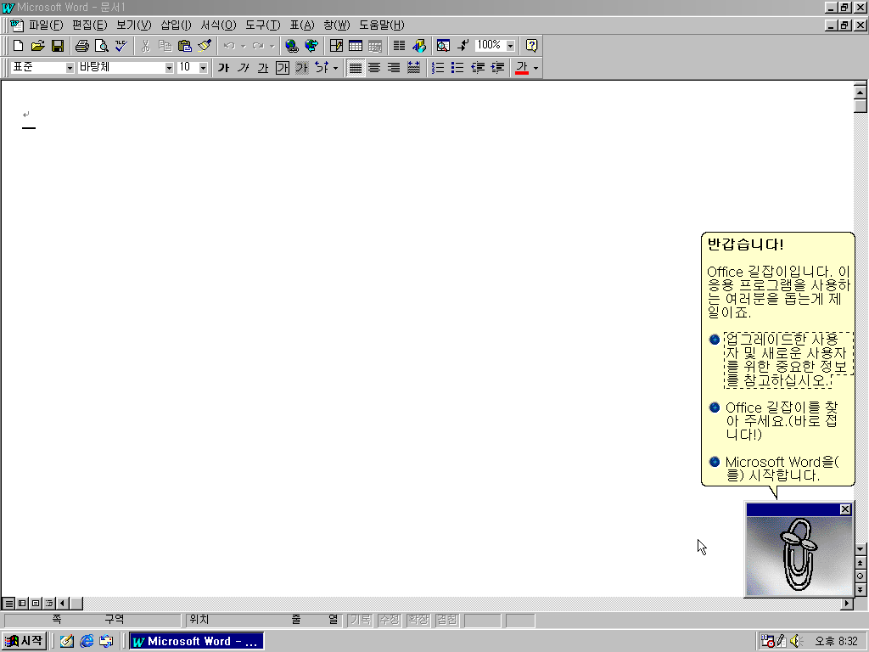Create a new blank document
869x652 pixels.
coord(19,46)
